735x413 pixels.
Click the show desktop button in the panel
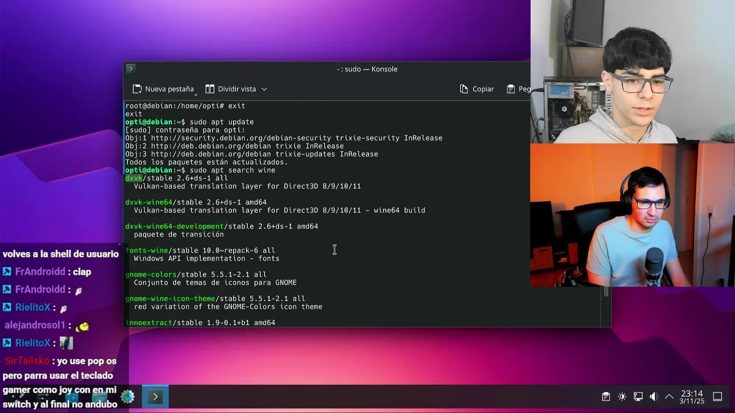pyautogui.click(x=717, y=396)
